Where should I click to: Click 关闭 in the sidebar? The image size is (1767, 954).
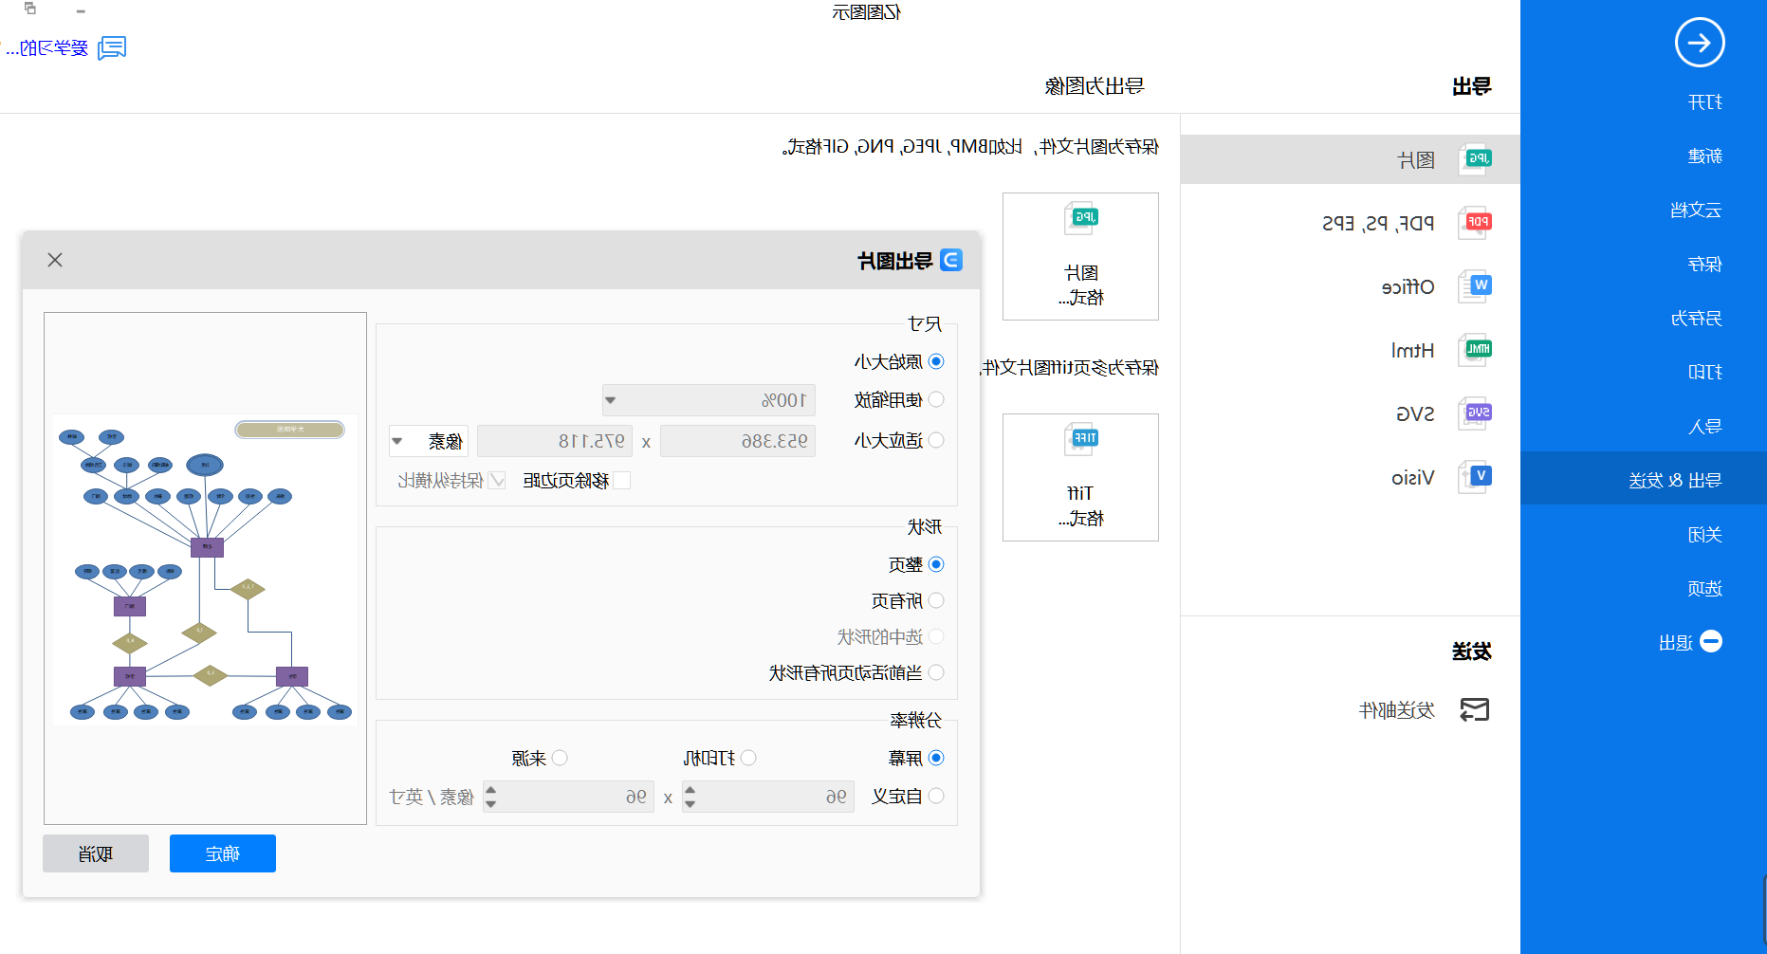[1644, 534]
